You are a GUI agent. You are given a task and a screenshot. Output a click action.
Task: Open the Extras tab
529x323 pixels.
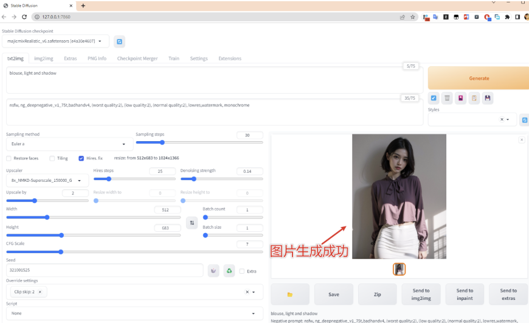coord(70,58)
